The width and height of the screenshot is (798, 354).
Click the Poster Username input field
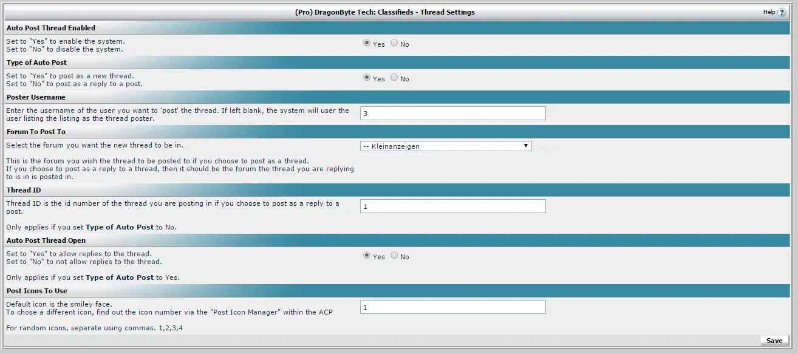coord(453,113)
